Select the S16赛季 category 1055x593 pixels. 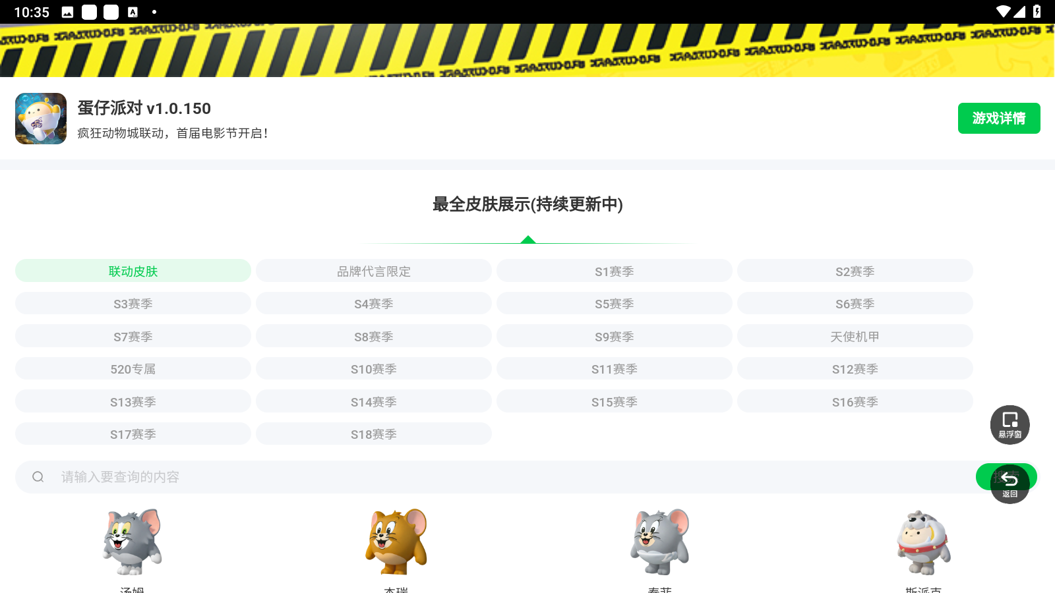click(x=855, y=401)
